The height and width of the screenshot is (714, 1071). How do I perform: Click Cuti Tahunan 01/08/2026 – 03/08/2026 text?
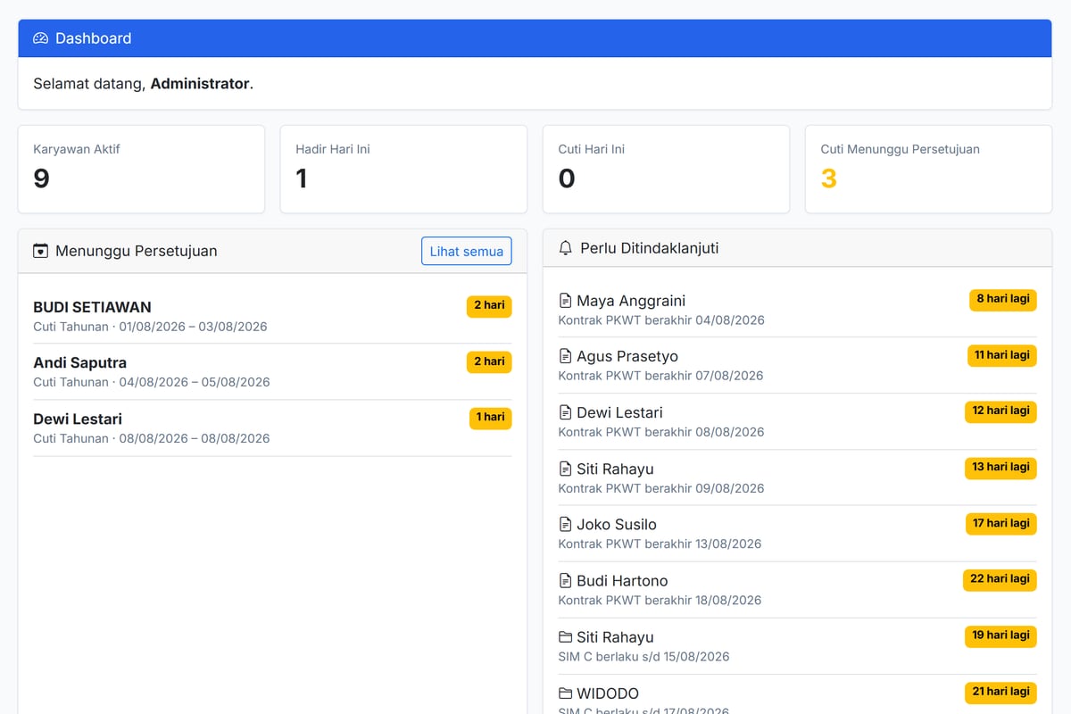tap(150, 327)
